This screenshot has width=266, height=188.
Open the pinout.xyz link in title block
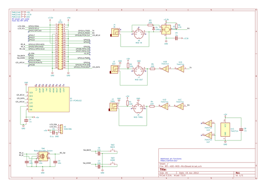169,161
